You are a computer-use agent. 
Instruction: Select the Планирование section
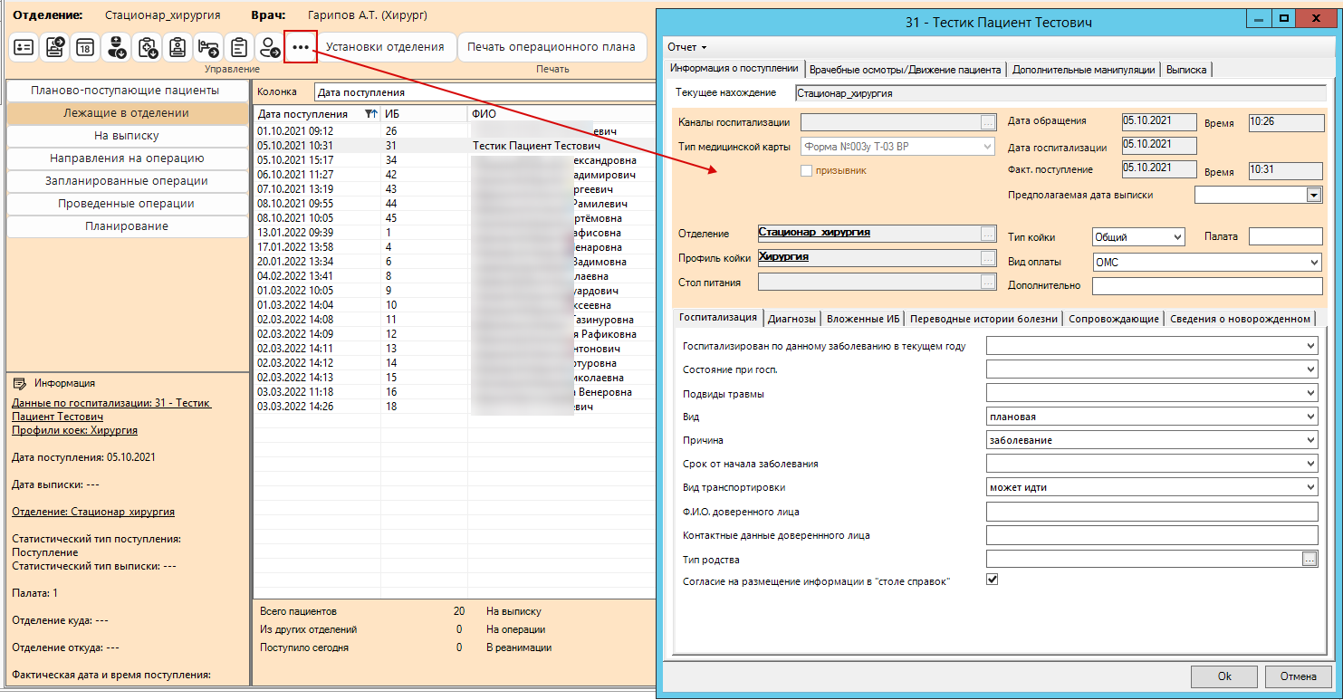point(126,226)
